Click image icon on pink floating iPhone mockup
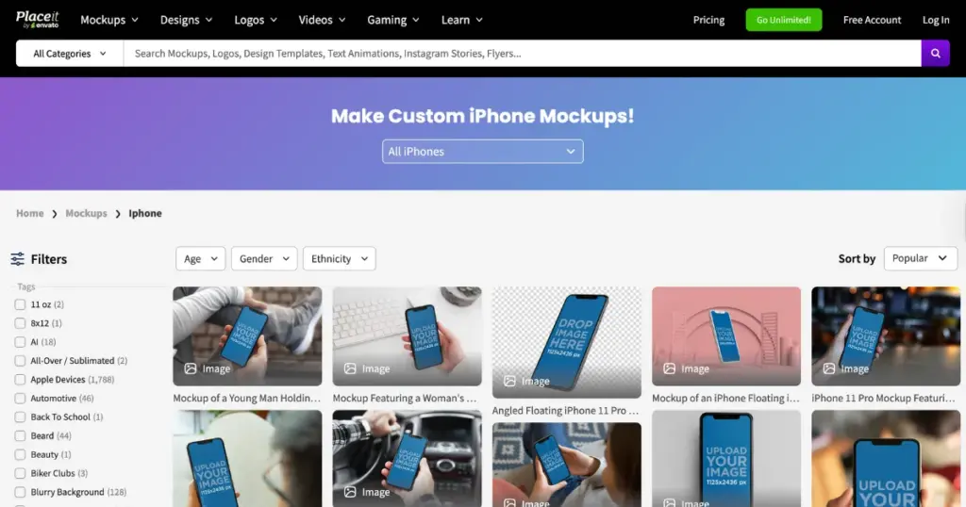Viewport: 966px width, 507px height. click(x=669, y=368)
